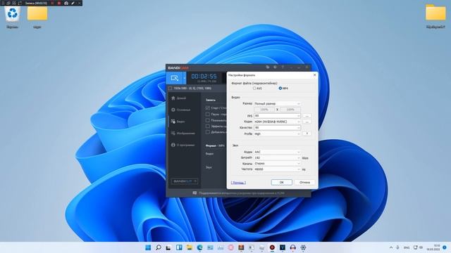Click the BANDICUT button in Bandicam
Image resolution: width=451 pixels, height=253 pixels.
pyautogui.click(x=185, y=181)
